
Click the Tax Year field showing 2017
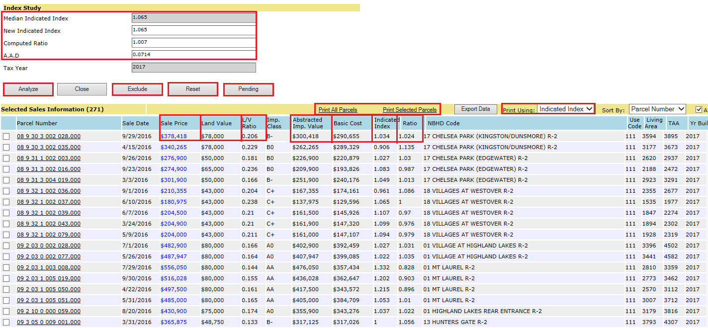pyautogui.click(x=194, y=67)
